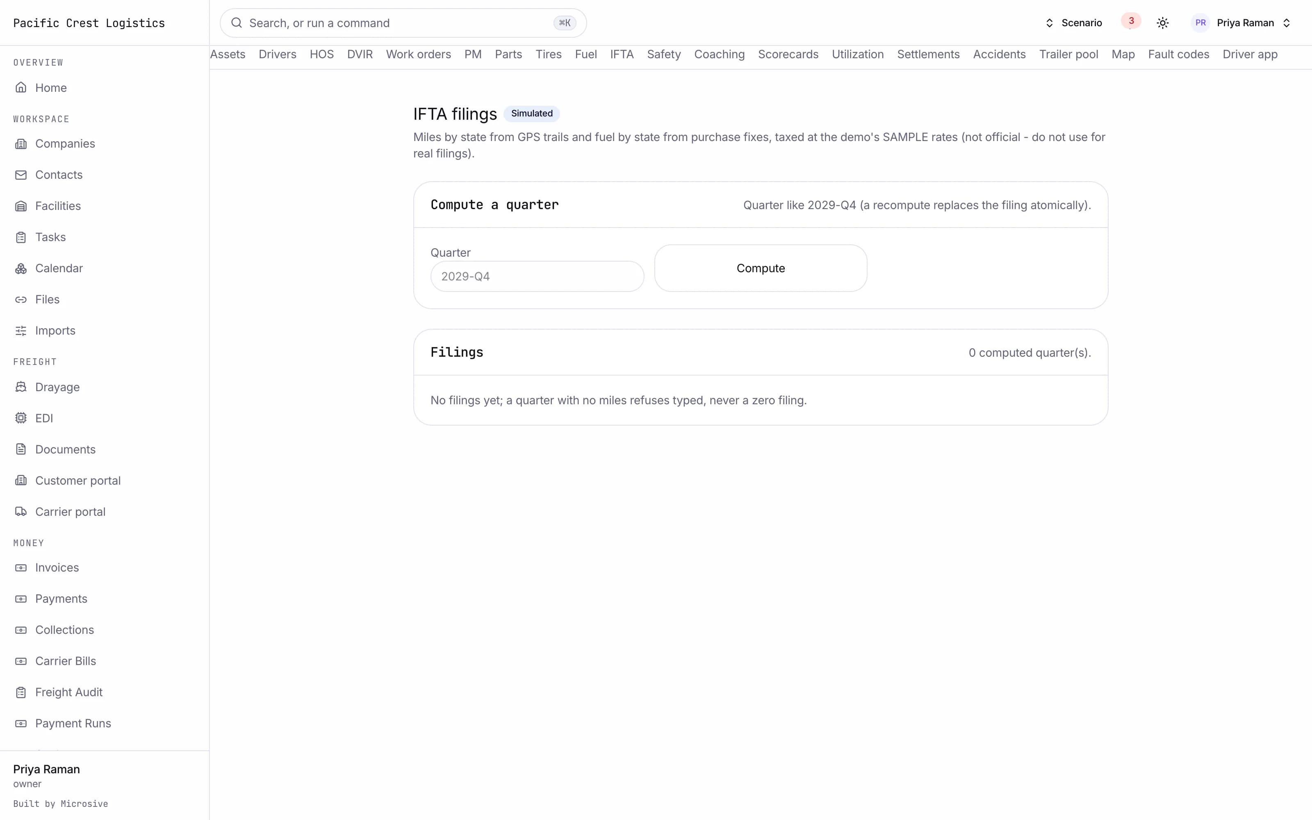Go to Collections in sidebar
The width and height of the screenshot is (1312, 820).
(x=64, y=630)
